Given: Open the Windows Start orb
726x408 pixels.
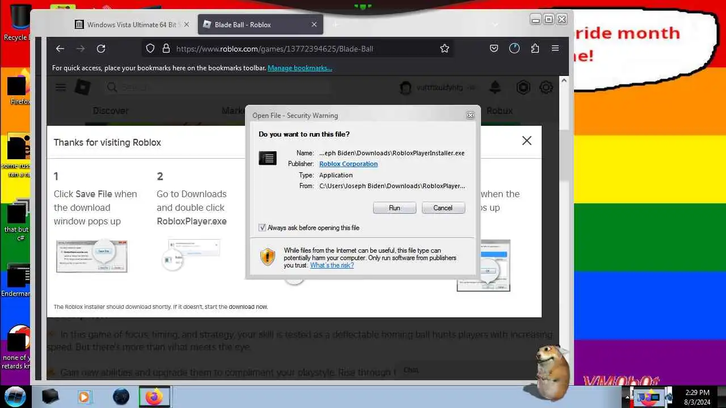Looking at the screenshot, I should click(15, 396).
